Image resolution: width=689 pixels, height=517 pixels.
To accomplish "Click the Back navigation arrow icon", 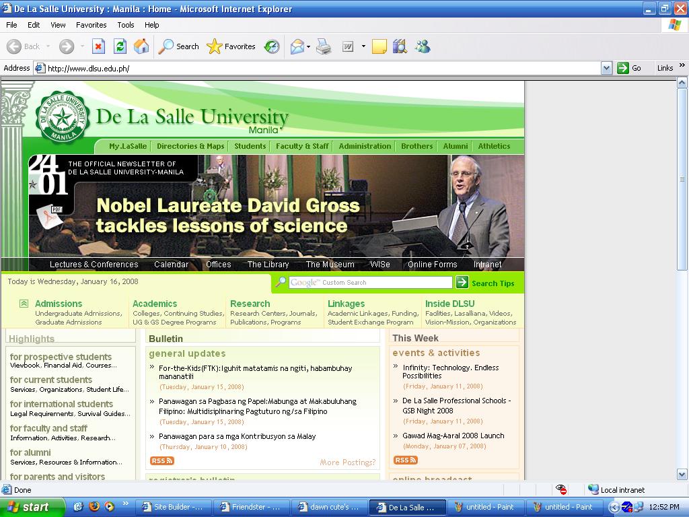I will [14, 46].
